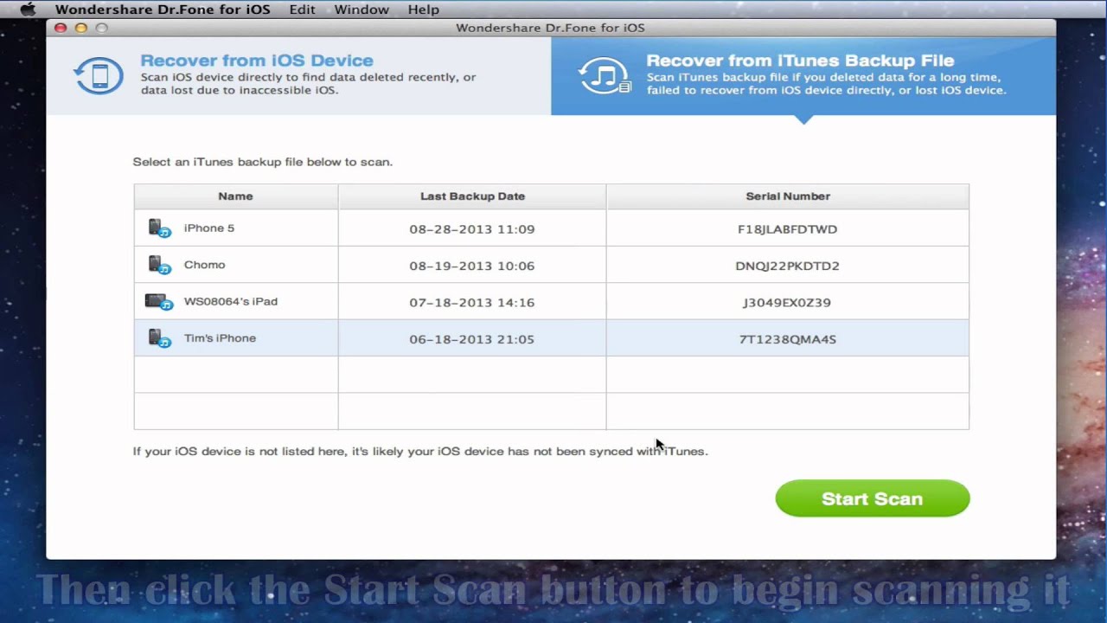
Task: Open the Apple menu
Action: [28, 10]
